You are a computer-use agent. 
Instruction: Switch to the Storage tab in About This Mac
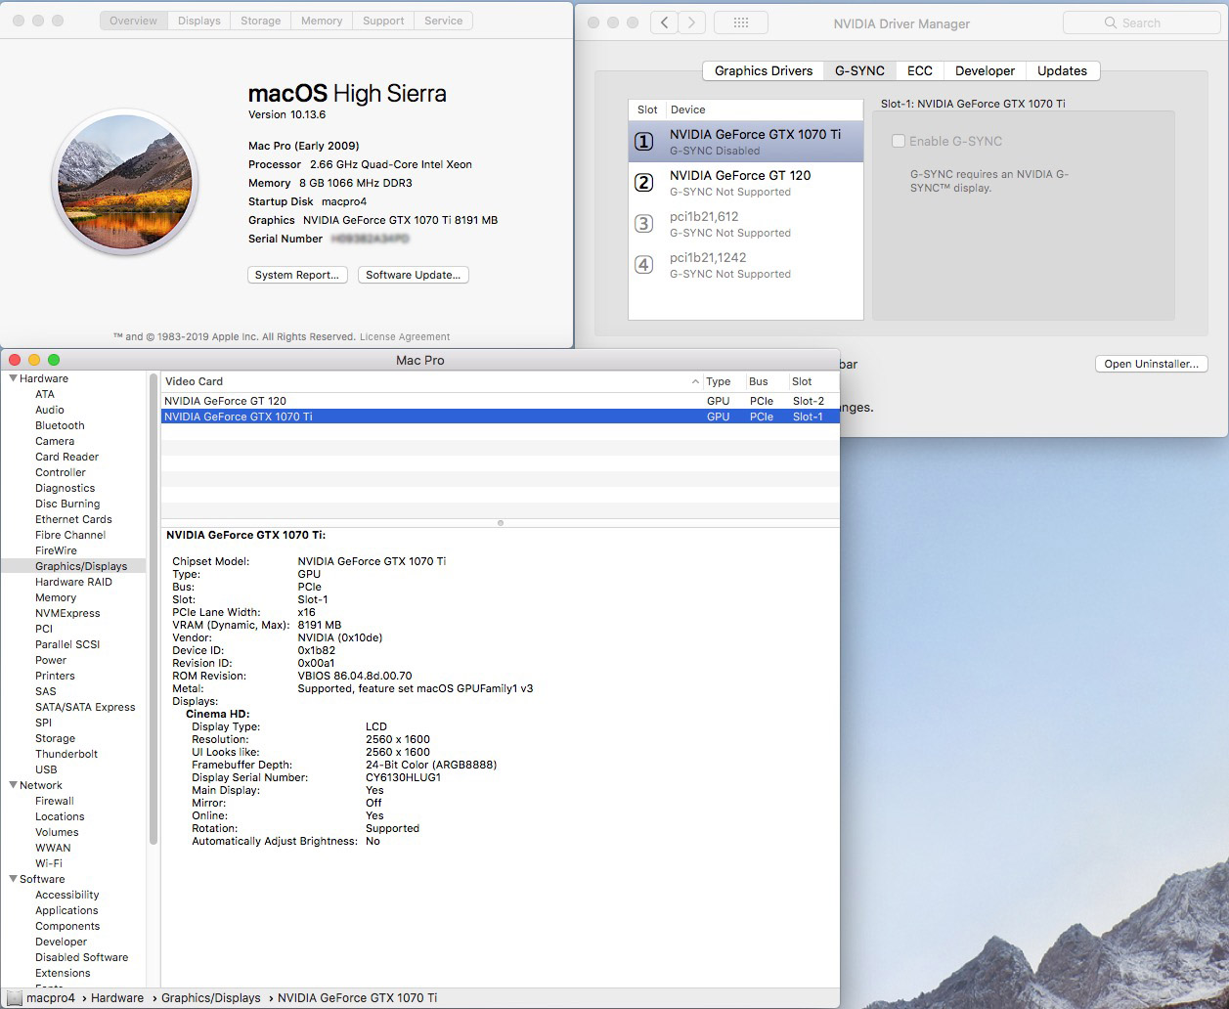(x=261, y=21)
